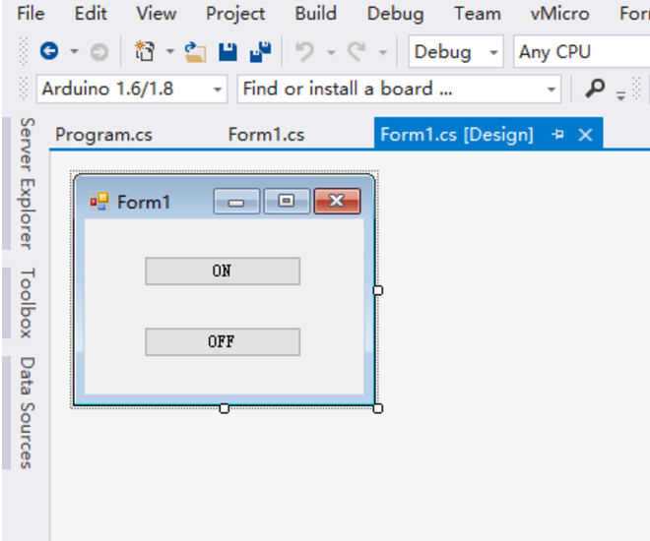Click the Undo arrow icon
Viewport: 650px width, 541px height.
pyautogui.click(x=304, y=52)
